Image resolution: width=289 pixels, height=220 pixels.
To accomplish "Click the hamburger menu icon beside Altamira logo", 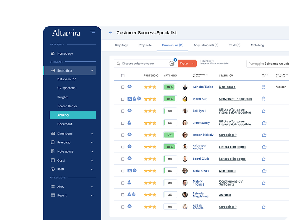I will 93,33.
